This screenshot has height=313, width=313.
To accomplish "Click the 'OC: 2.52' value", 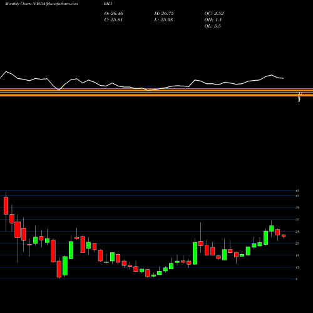I will point(214,14).
